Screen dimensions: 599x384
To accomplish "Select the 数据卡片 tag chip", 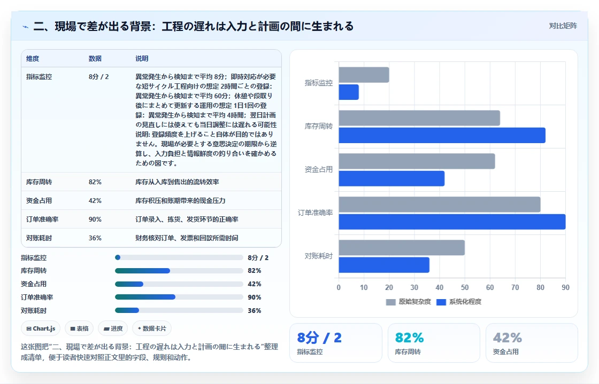I will [152, 328].
